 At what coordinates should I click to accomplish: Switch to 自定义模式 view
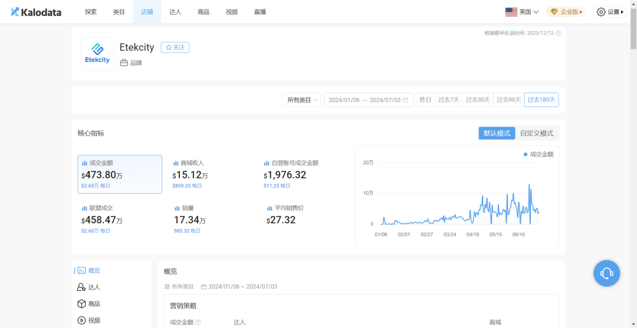(537, 133)
